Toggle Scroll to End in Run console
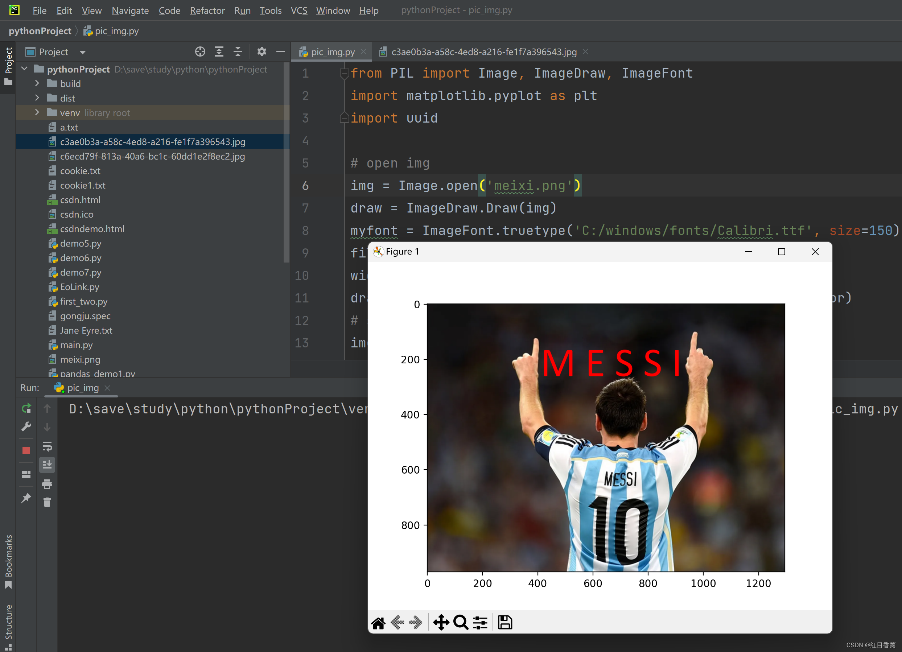Viewport: 902px width, 652px height. click(x=47, y=465)
